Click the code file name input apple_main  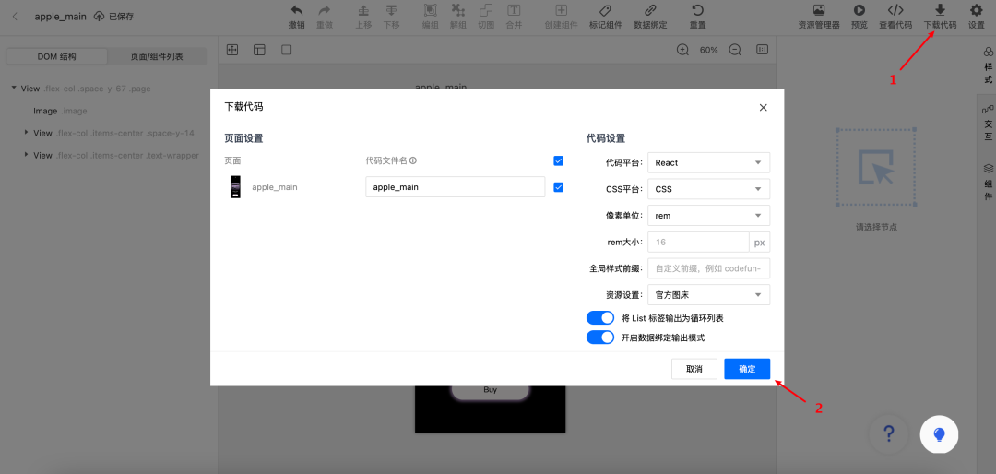(456, 187)
